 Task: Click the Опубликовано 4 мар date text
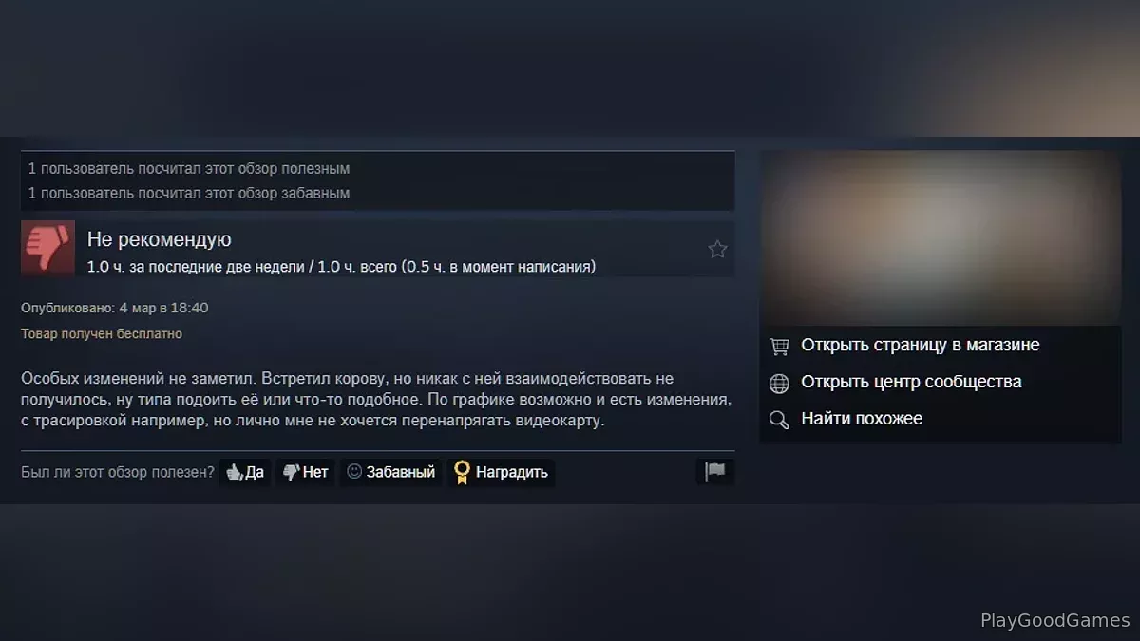pos(115,308)
